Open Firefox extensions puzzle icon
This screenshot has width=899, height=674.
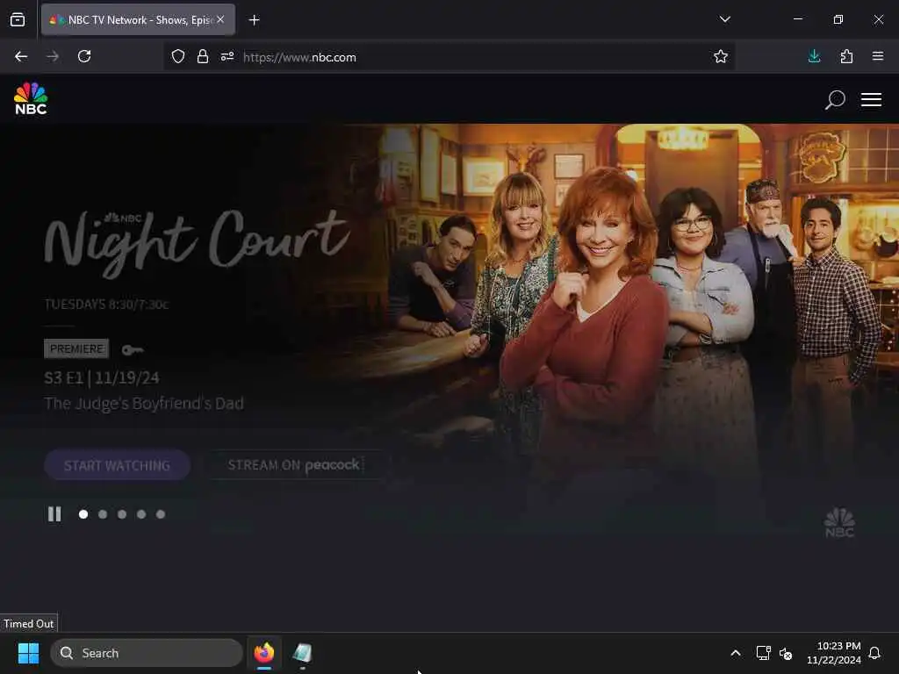846,56
